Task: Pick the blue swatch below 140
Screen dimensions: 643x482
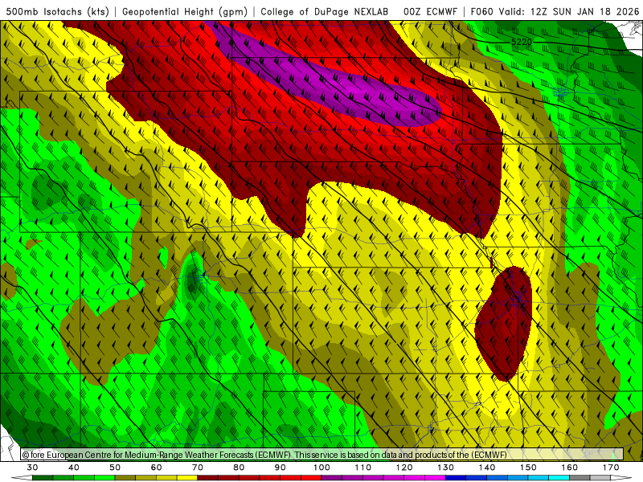Action: tap(477, 478)
